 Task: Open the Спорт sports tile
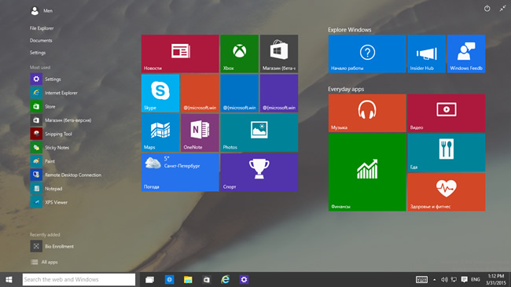click(x=259, y=172)
